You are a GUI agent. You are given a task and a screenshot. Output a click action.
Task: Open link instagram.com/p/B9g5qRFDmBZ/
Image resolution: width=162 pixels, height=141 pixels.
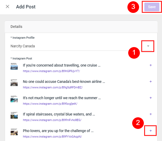point(53,87)
